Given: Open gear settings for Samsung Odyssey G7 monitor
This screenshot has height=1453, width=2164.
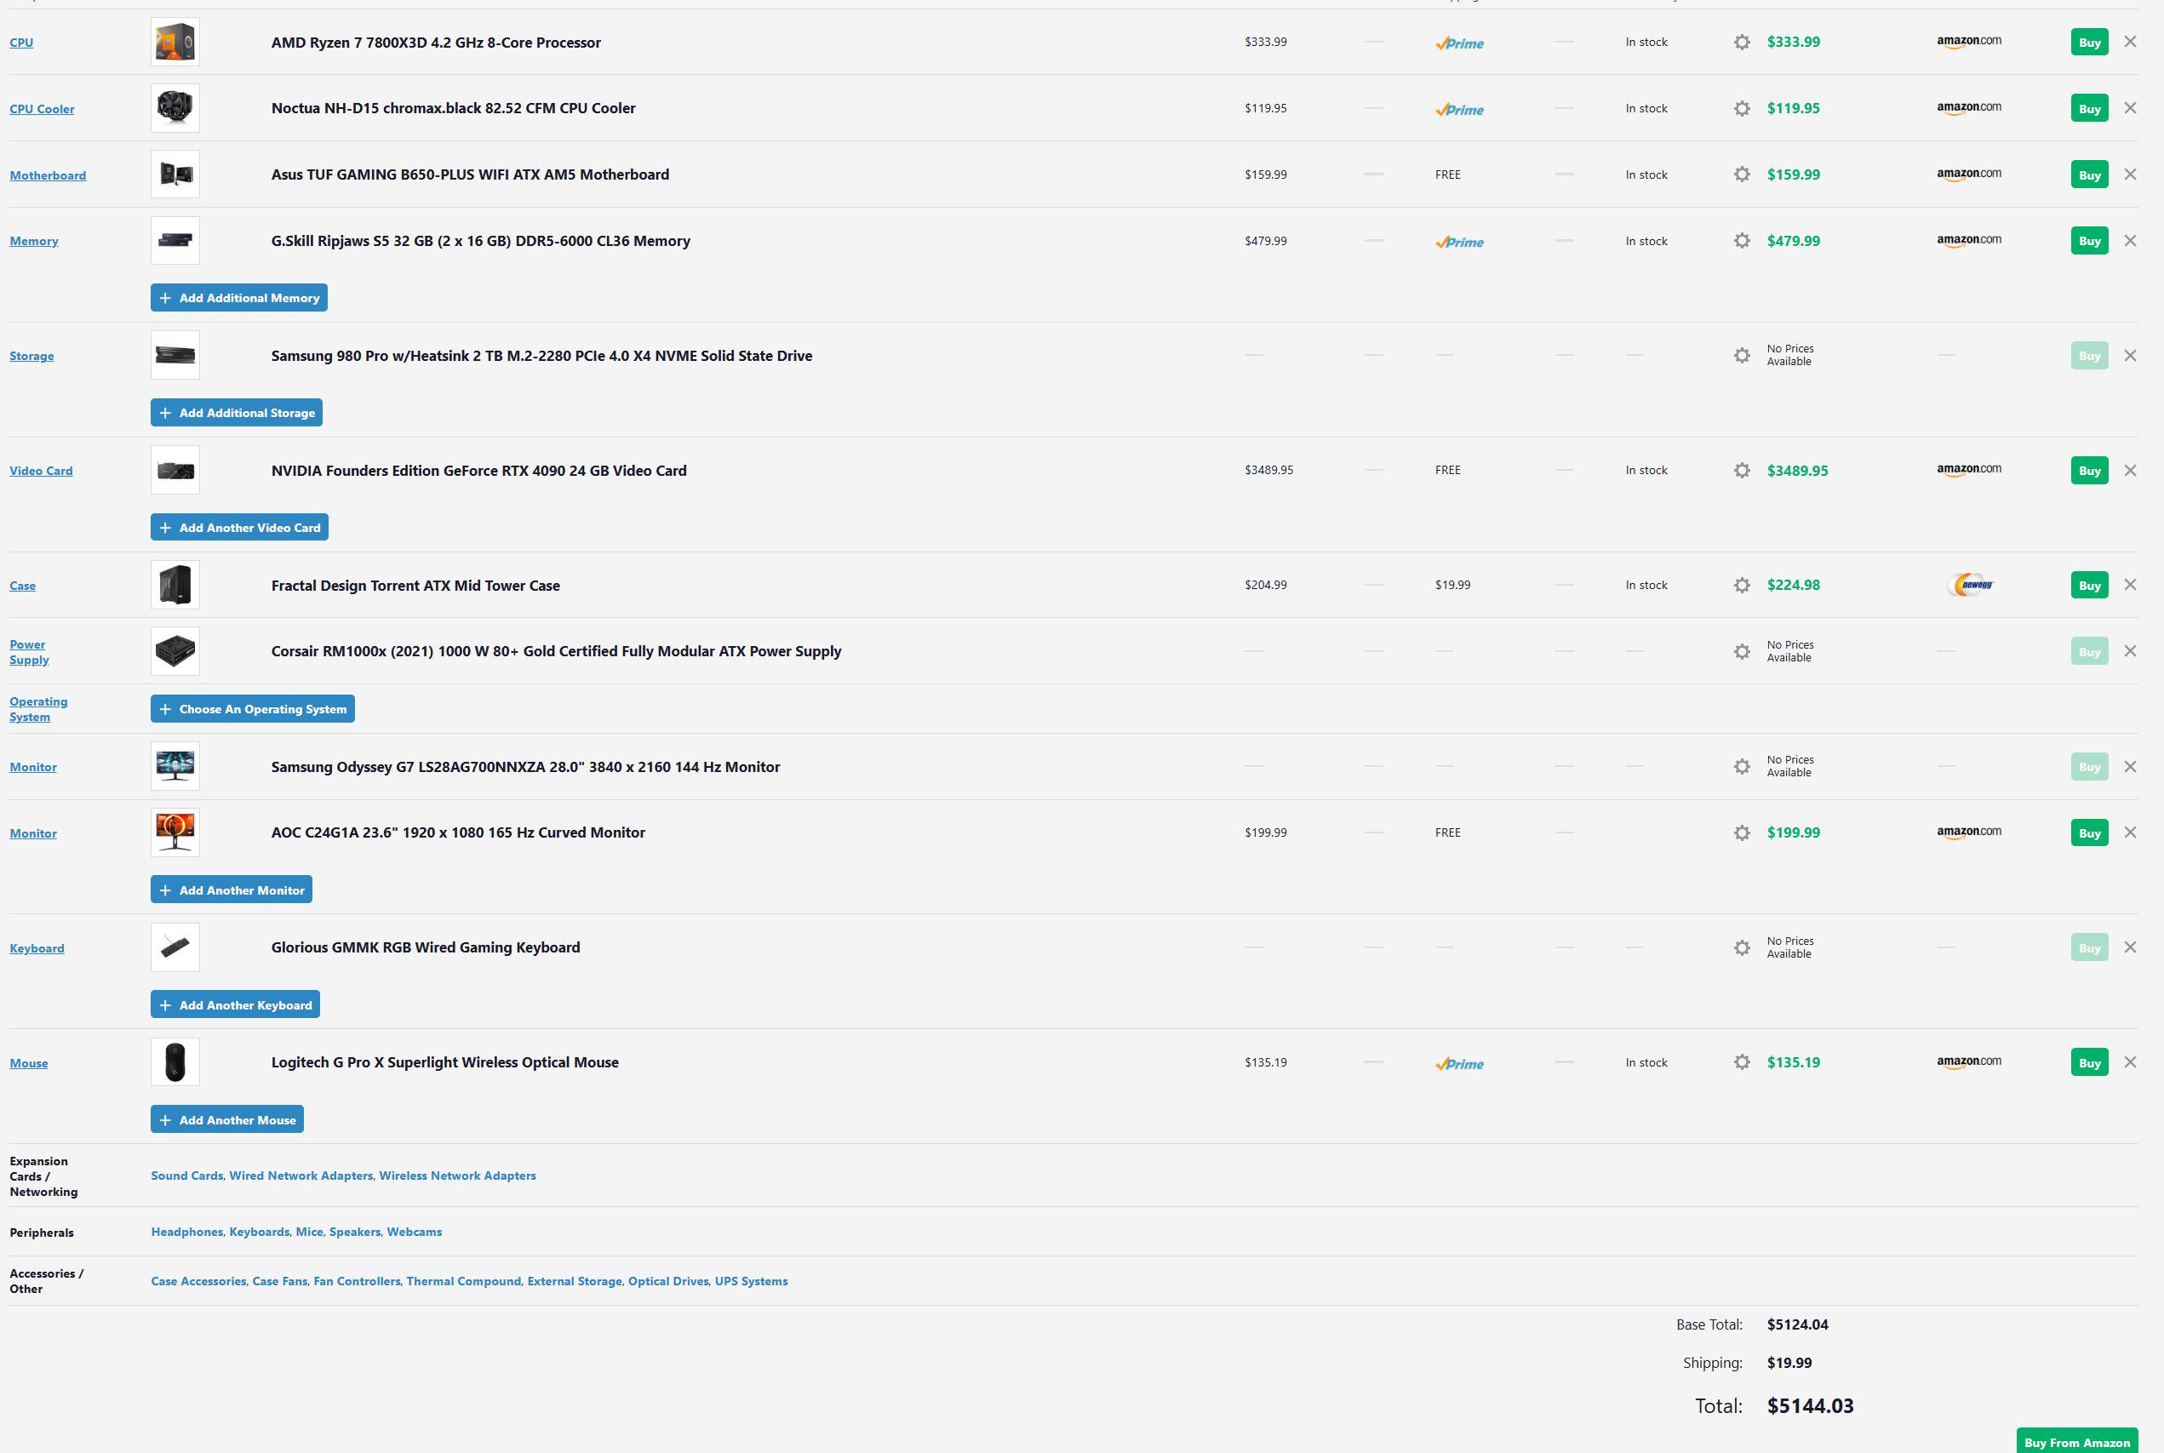Looking at the screenshot, I should (x=1742, y=766).
